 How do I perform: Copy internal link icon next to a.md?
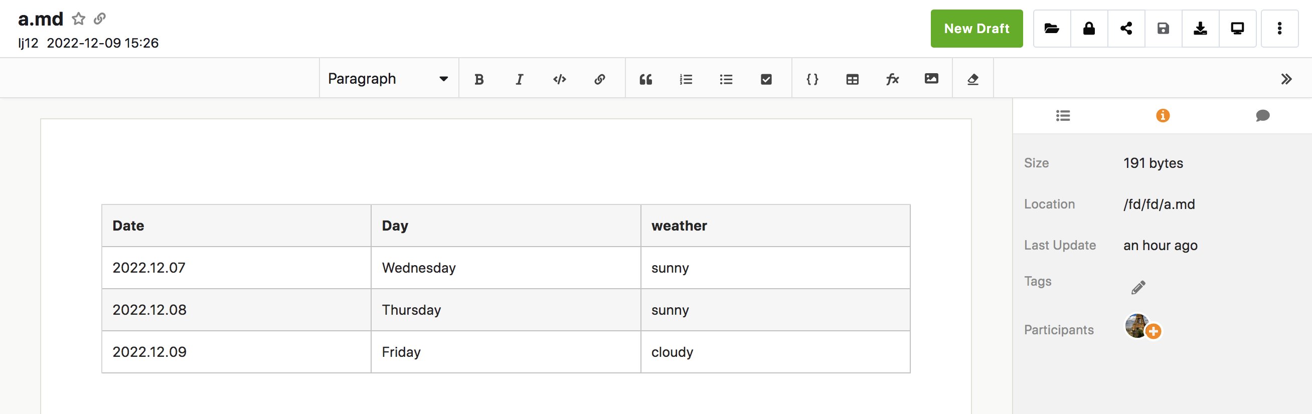(x=100, y=19)
